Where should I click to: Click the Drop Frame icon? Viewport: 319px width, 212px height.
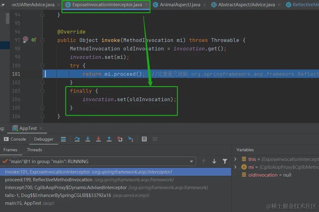click(120, 139)
